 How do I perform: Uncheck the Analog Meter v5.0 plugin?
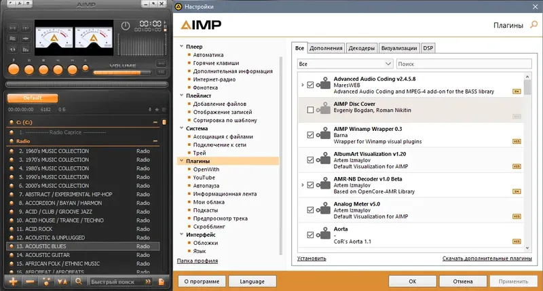click(310, 210)
